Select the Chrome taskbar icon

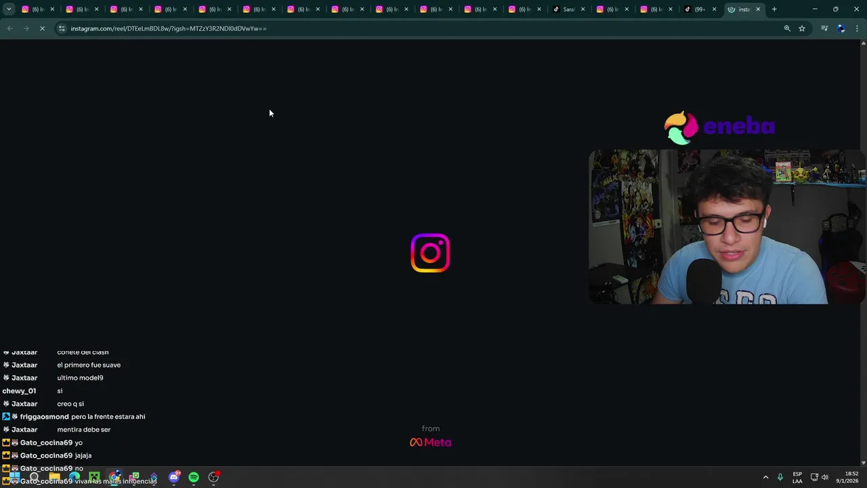pos(114,477)
